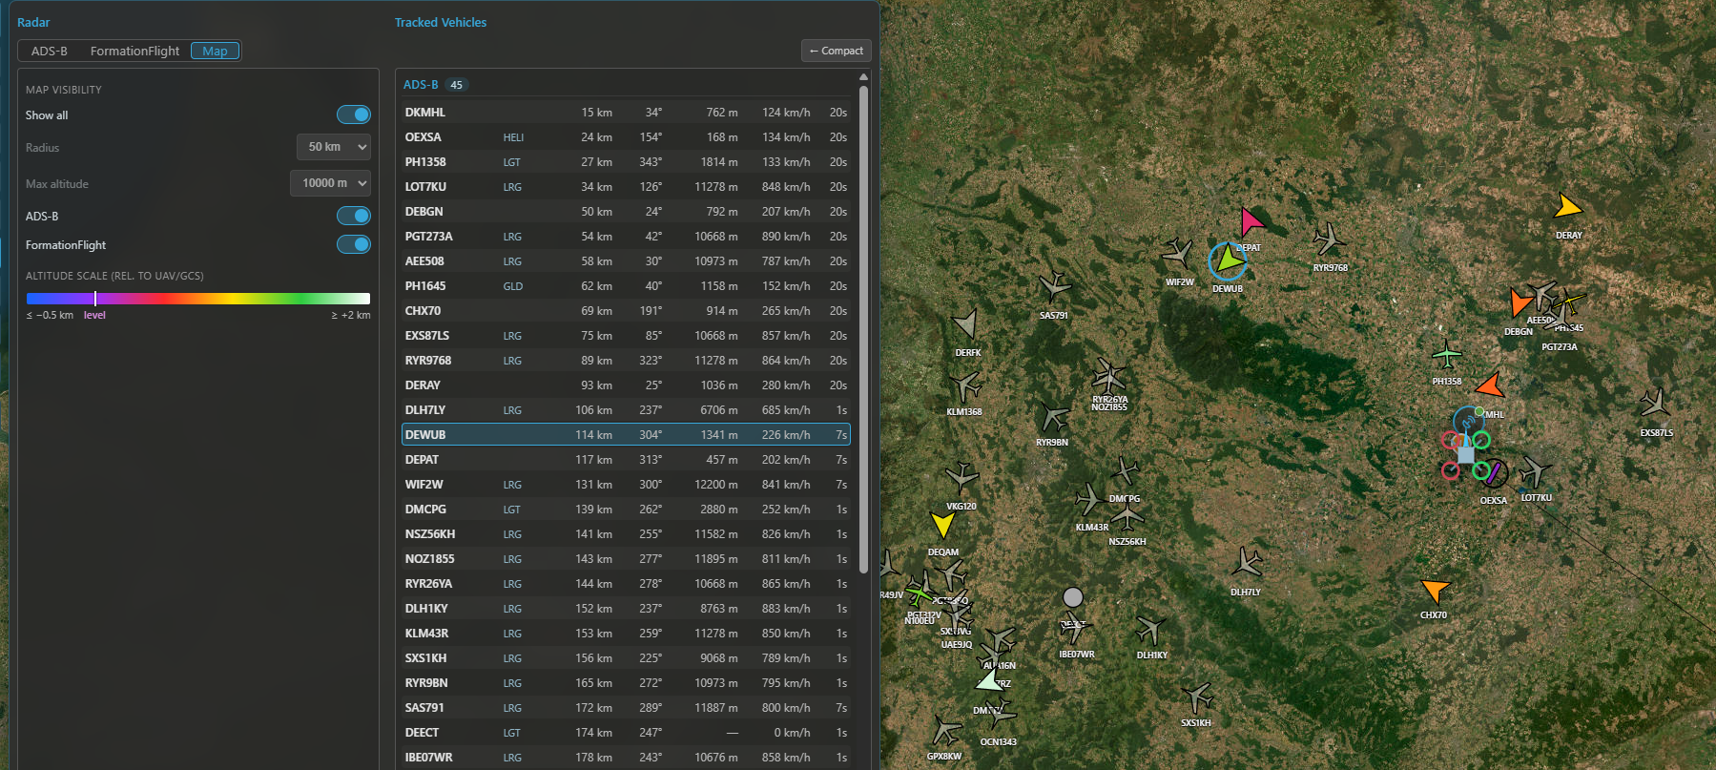Select the DEBGN list row
Viewport: 1716px width, 770px height.
(626, 212)
